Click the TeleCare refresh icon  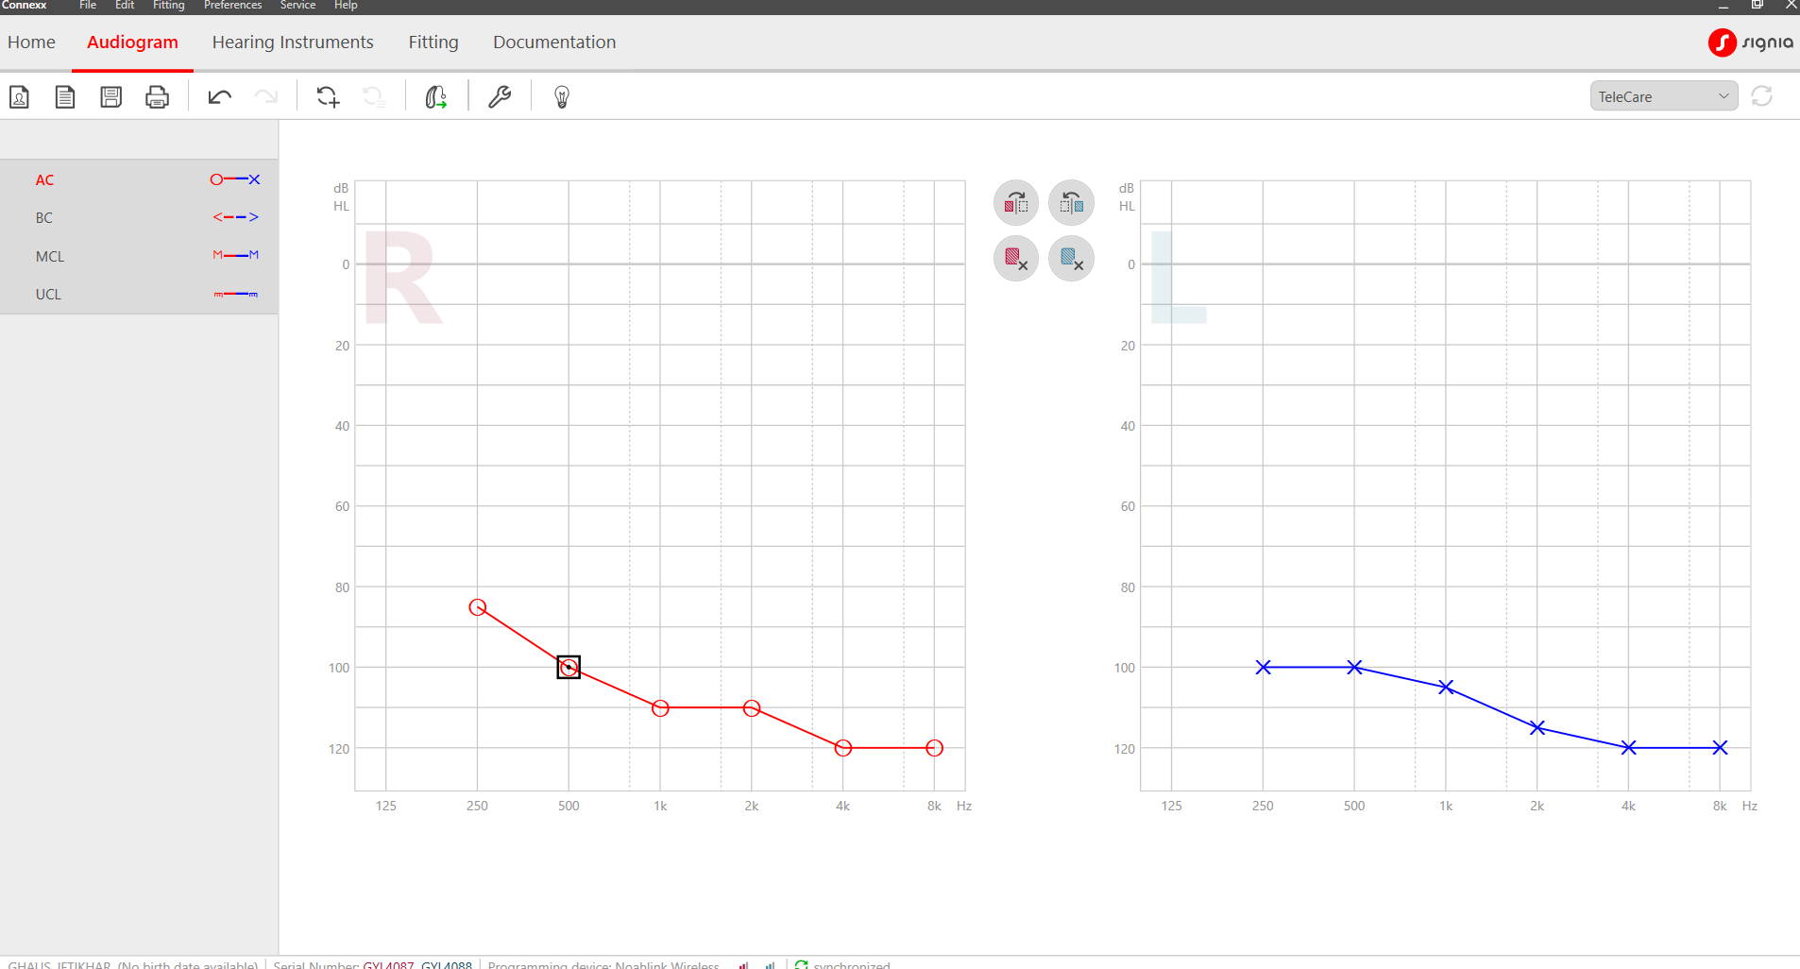coord(1762,96)
